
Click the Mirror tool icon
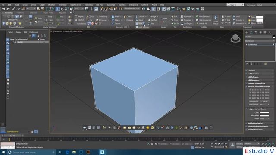[144, 9]
